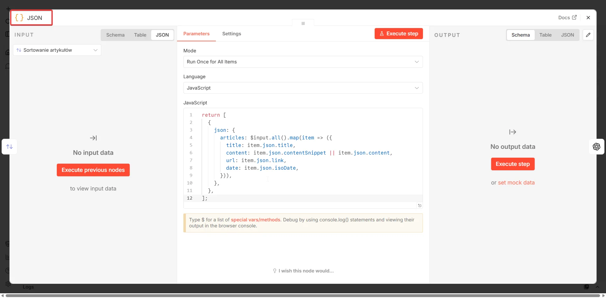
Task: Open Sortowanie artykułów input node dropdown
Action: click(x=57, y=50)
